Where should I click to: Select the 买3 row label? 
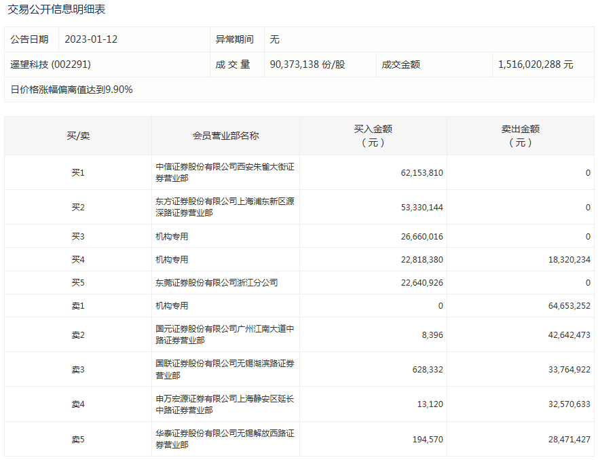78,236
